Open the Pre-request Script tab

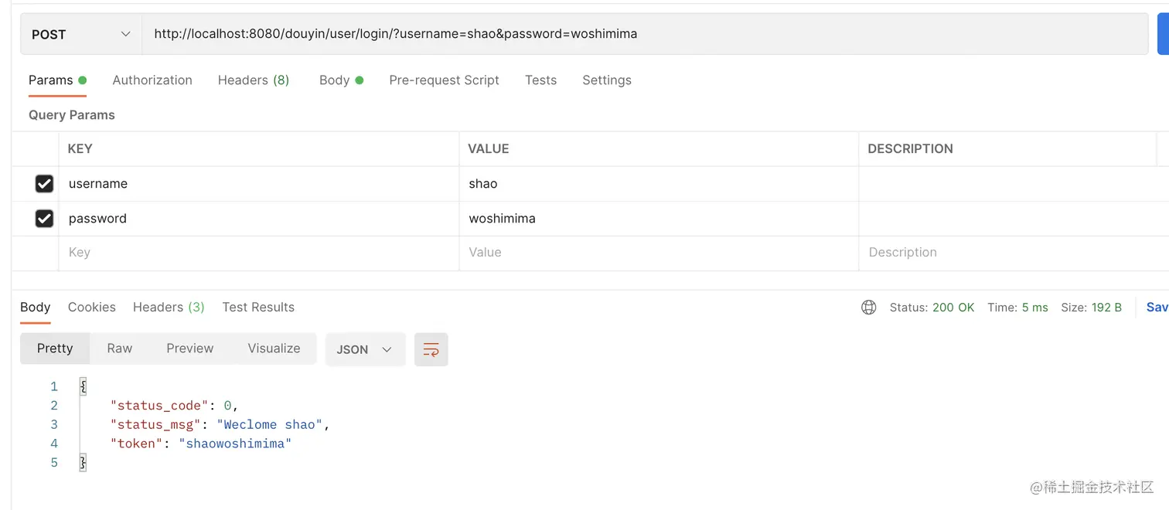444,80
